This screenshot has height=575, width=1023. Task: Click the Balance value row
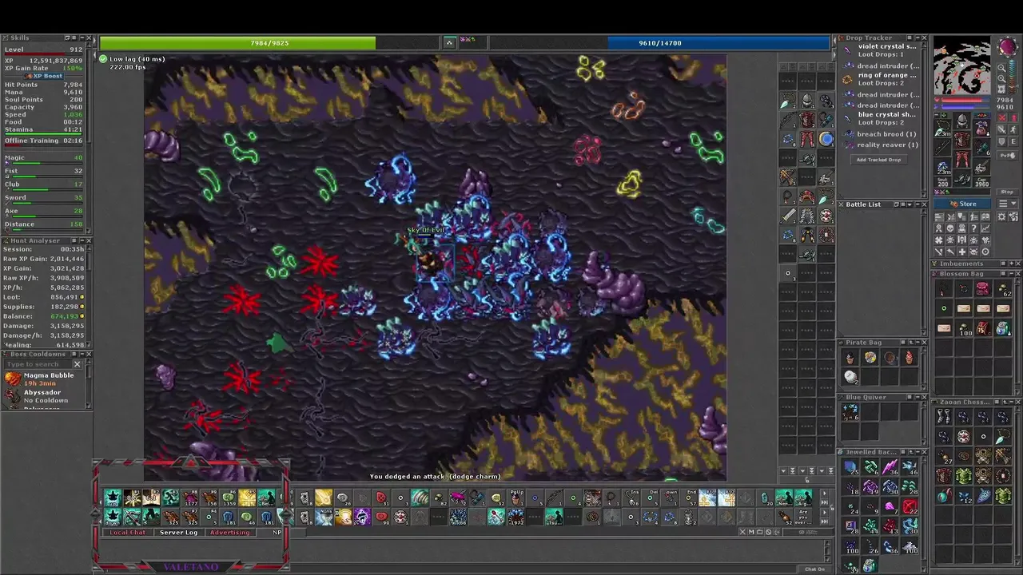[44, 316]
